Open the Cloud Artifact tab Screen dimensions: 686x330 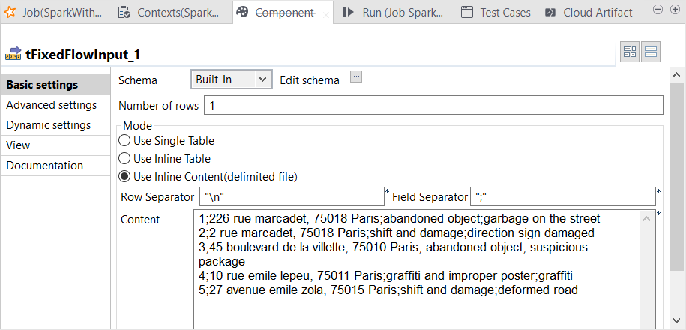tap(589, 12)
